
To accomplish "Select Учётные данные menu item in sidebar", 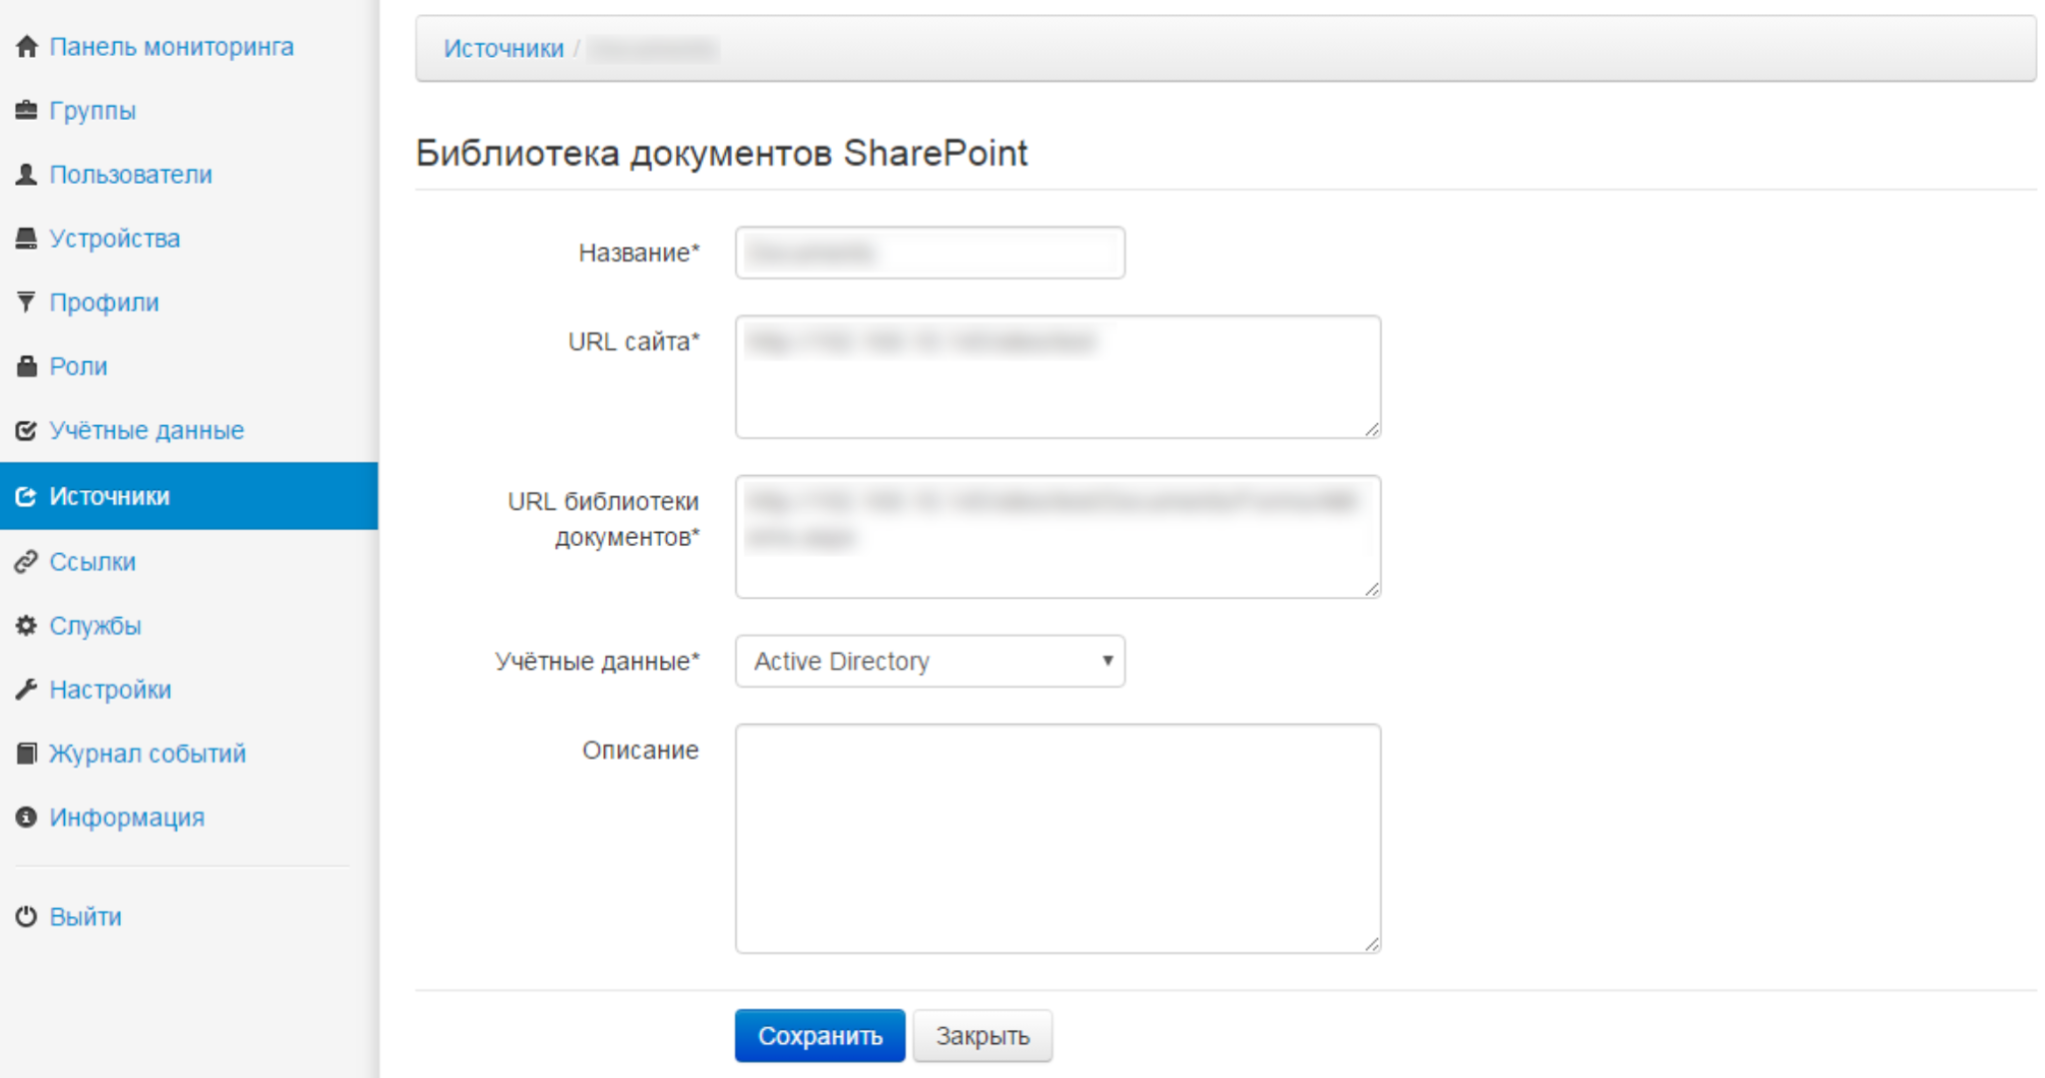I will coord(147,430).
